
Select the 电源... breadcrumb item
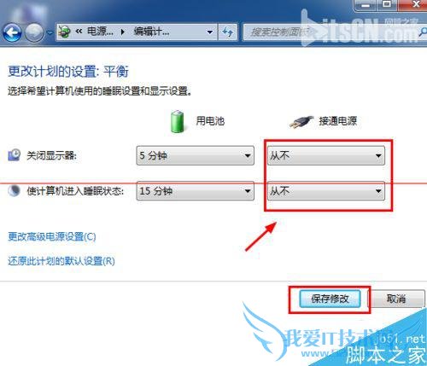pos(100,32)
